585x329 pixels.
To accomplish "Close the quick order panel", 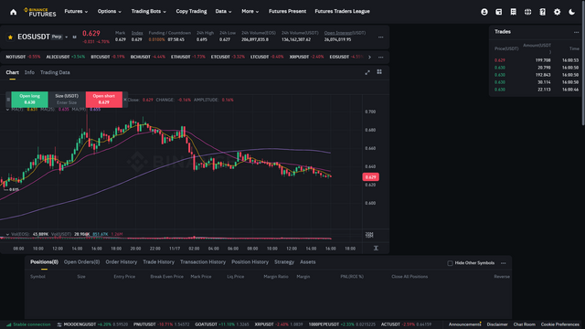I will (125, 100).
